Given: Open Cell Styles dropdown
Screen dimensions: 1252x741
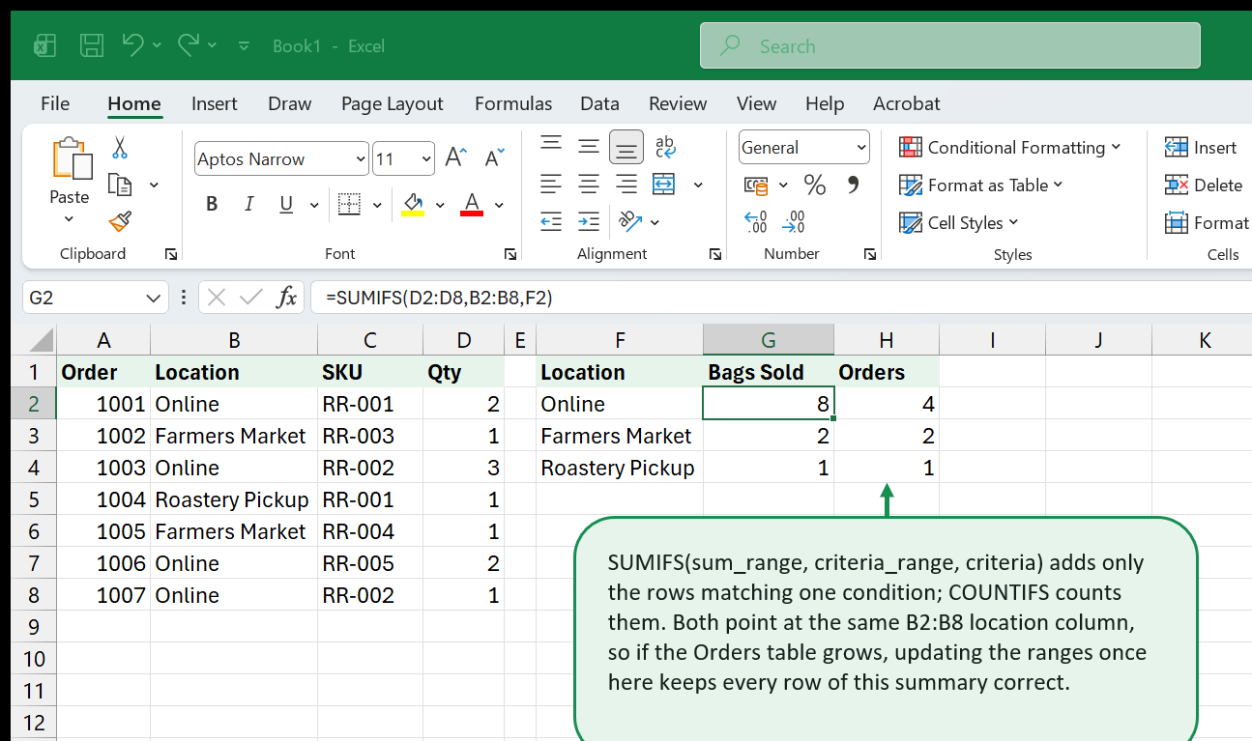Looking at the screenshot, I should pyautogui.click(x=958, y=222).
